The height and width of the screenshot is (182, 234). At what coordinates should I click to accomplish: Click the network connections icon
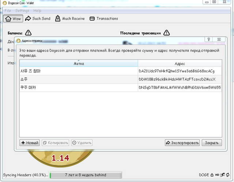click(x=222, y=175)
